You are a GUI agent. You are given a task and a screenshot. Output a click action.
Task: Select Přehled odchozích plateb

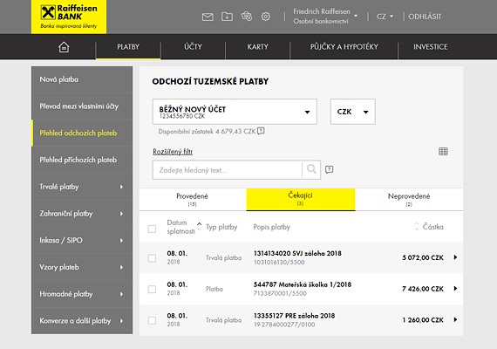[82, 133]
